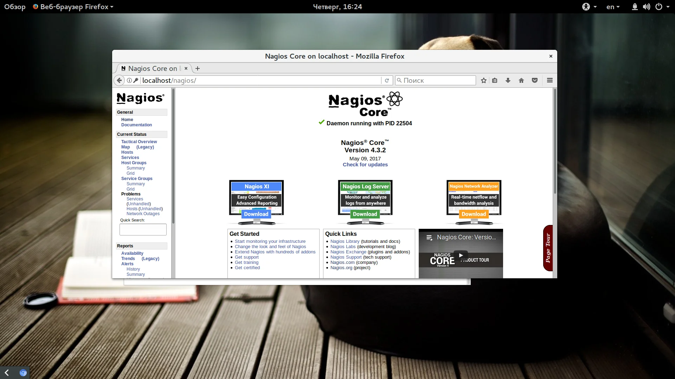Show site information icon in address bar
675x379 pixels.
pos(129,80)
